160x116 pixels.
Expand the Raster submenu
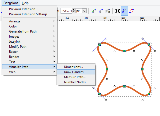click(29, 52)
